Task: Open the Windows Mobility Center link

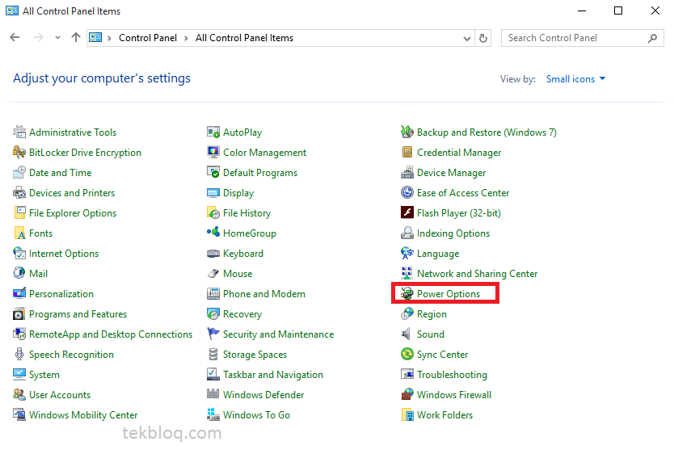Action: 83,415
